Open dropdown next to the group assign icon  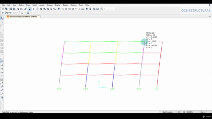pos(104,9)
